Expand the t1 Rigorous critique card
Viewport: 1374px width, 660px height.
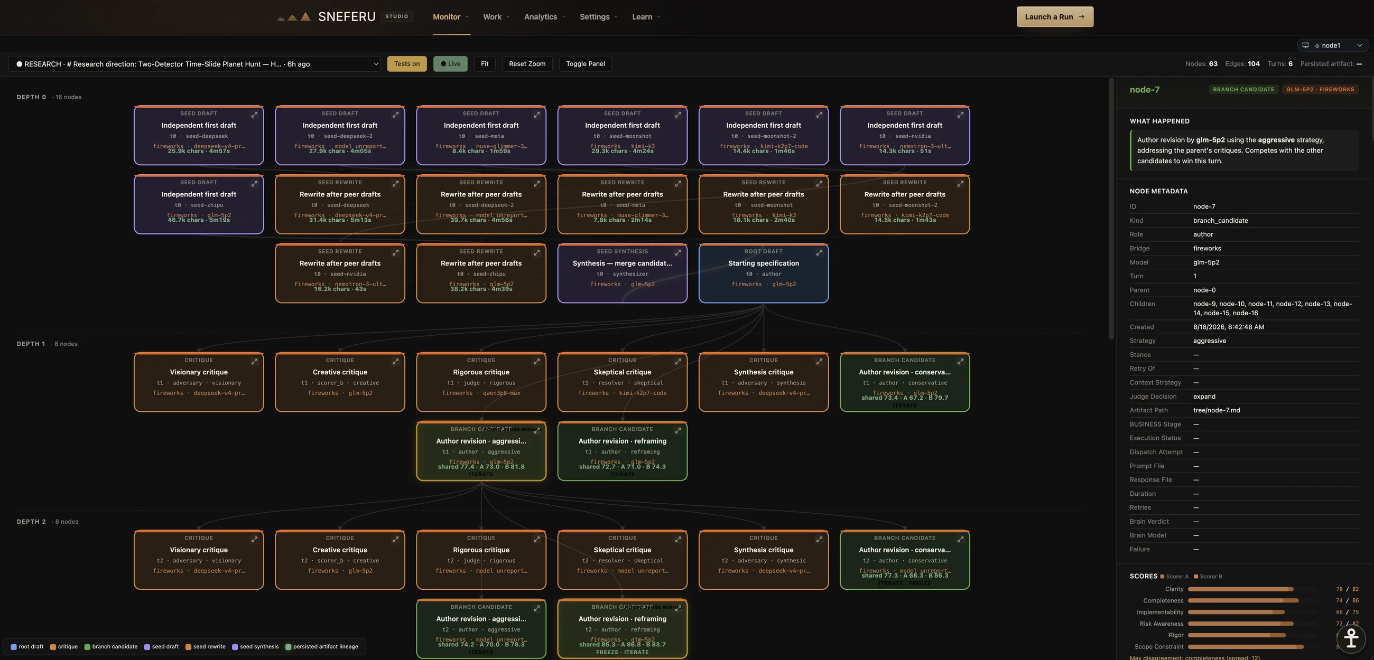(537, 362)
